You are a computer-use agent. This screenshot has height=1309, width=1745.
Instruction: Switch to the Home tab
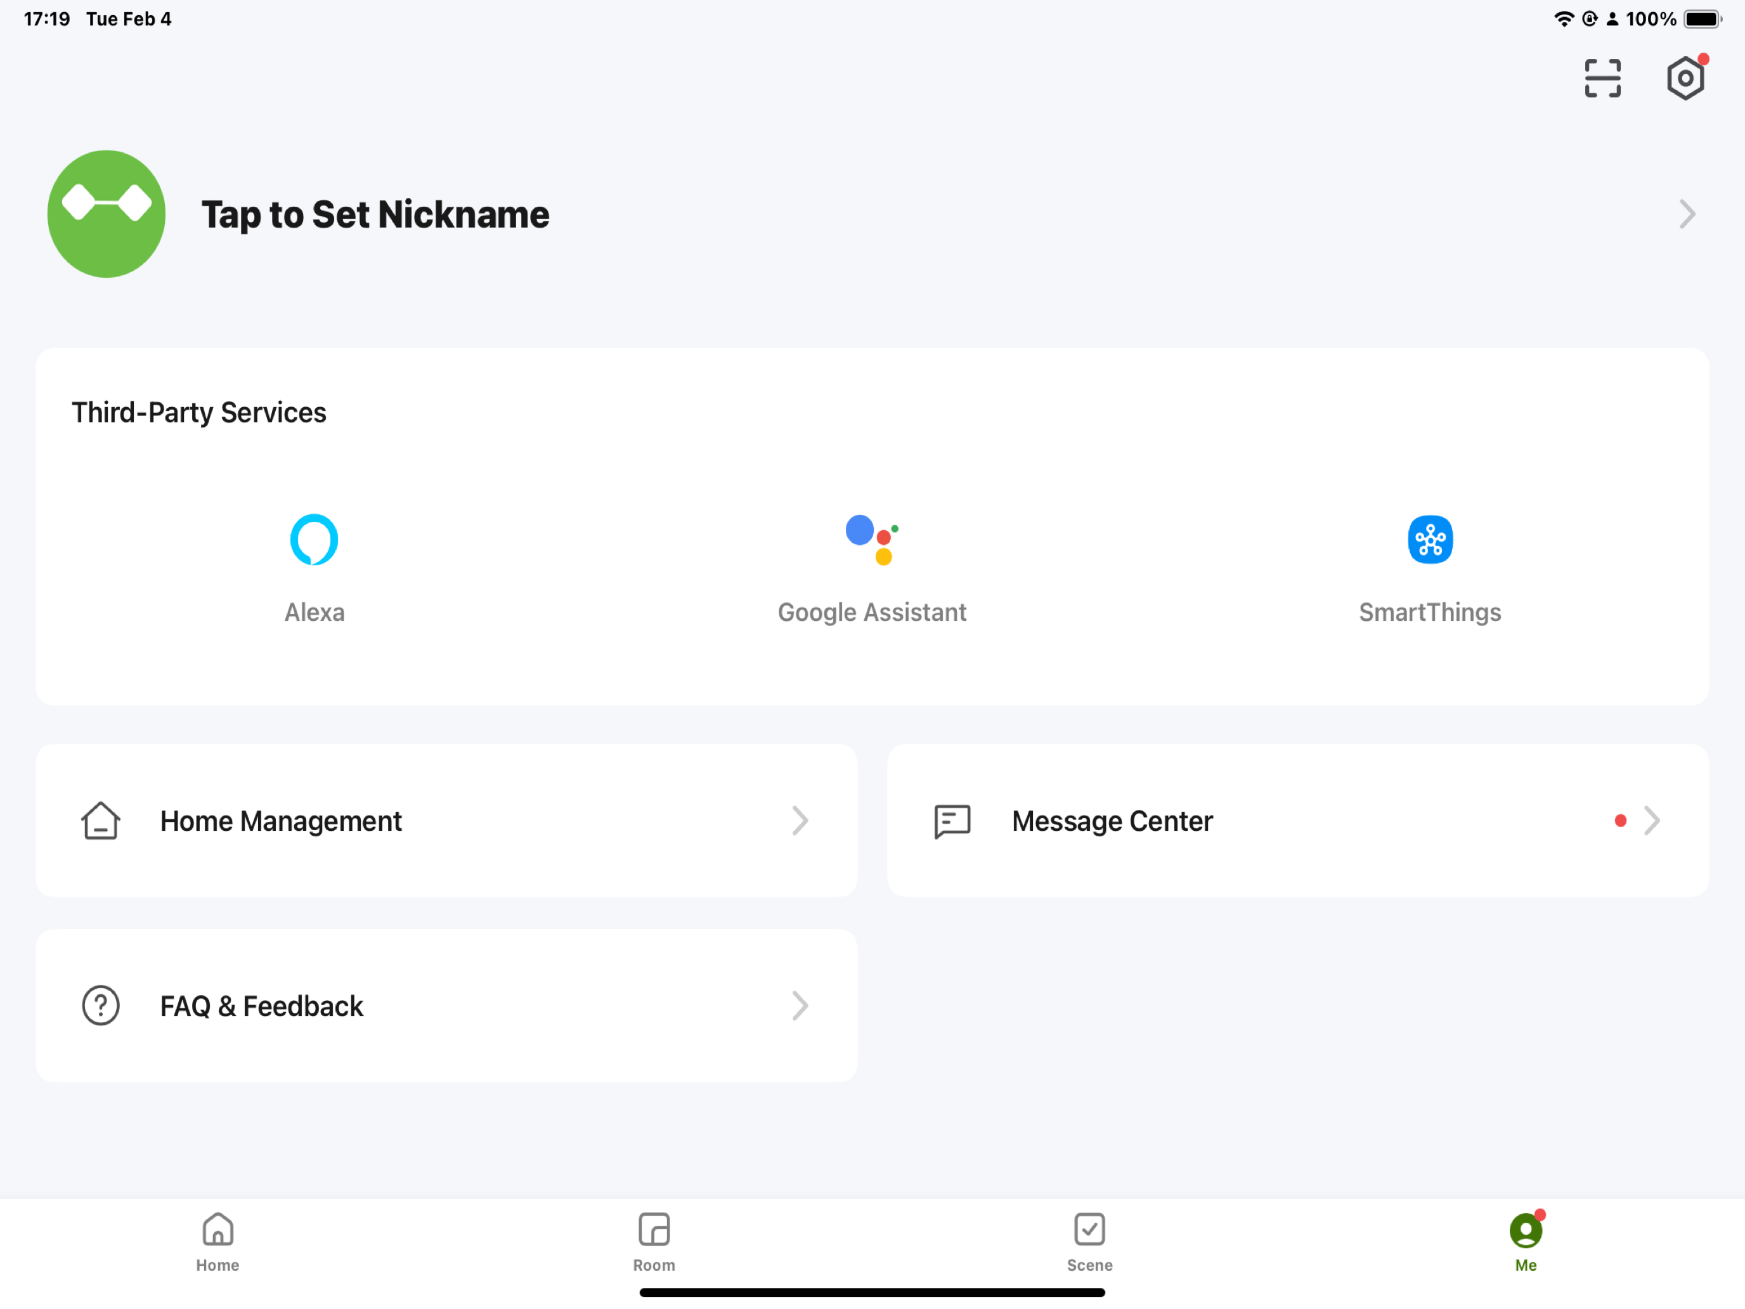217,1242
